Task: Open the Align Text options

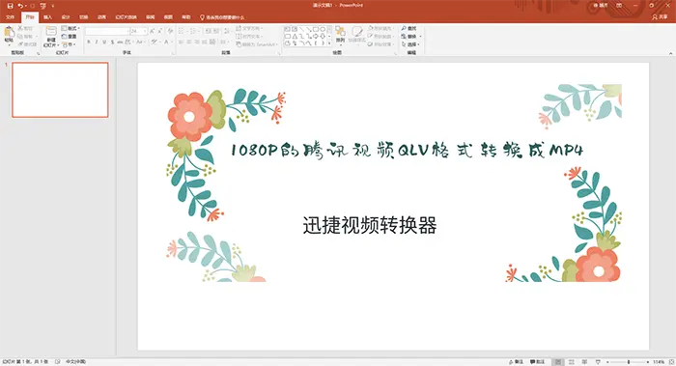Action: (x=248, y=36)
